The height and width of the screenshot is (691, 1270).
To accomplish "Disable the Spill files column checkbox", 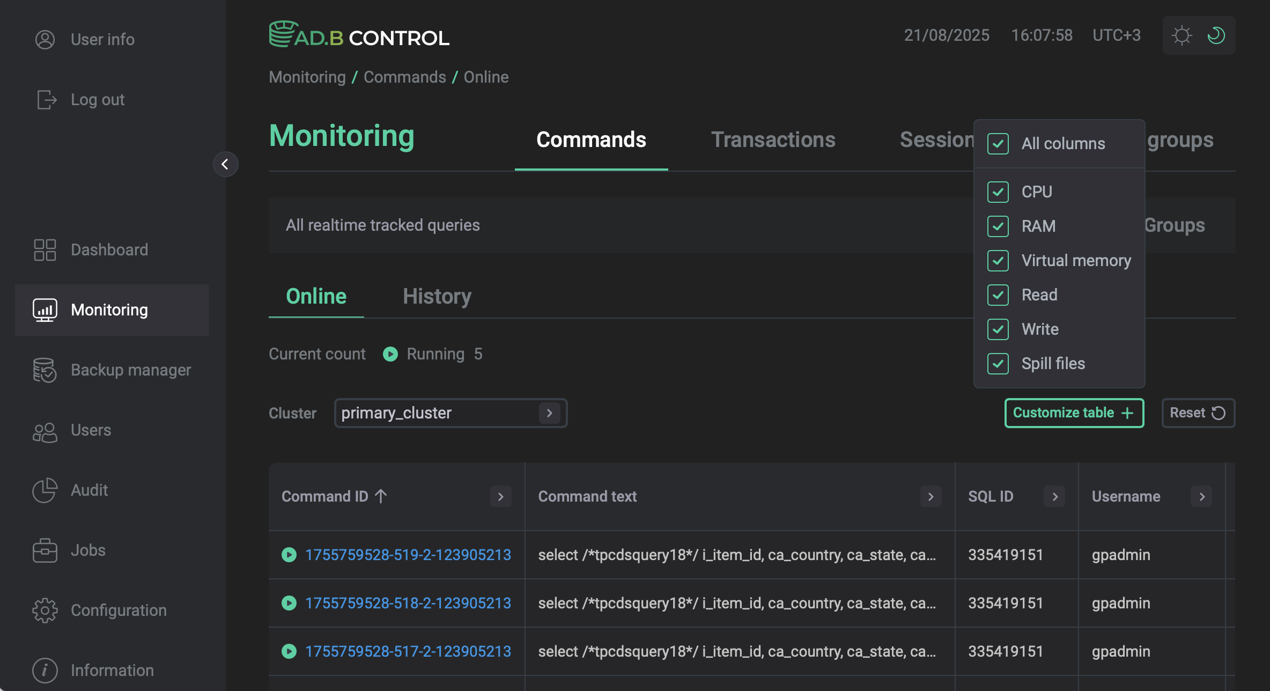I will [998, 364].
